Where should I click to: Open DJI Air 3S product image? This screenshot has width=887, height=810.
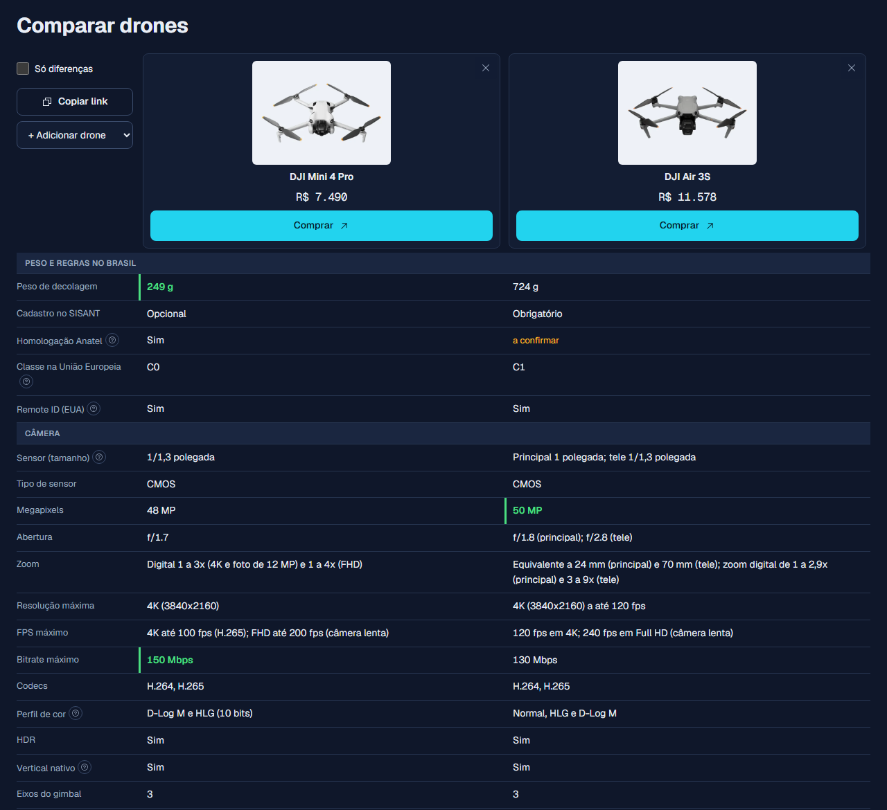(x=687, y=113)
